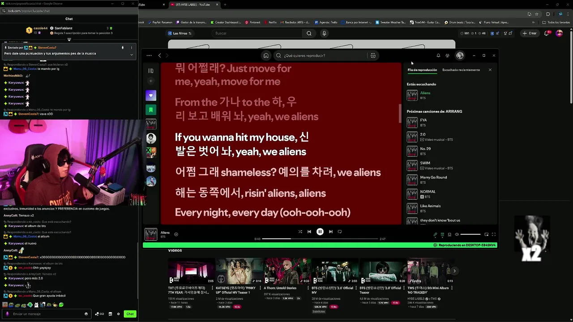Select 'No. 29' in the Spotify queue
The width and height of the screenshot is (573, 322).
click(450, 151)
